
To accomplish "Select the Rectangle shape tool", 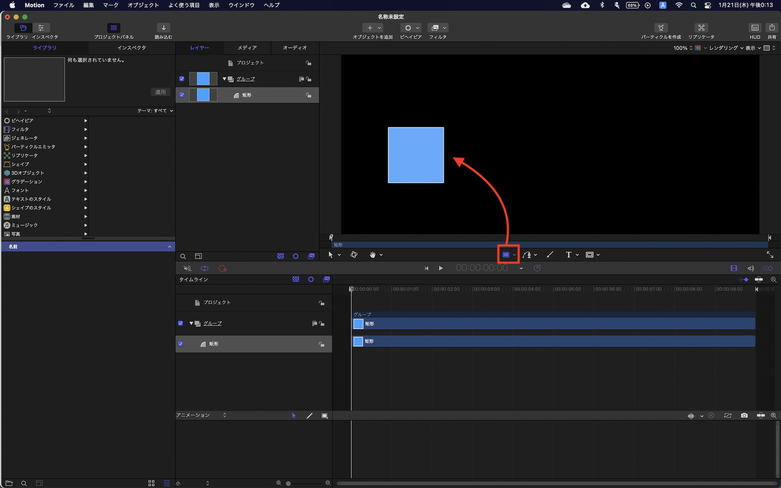I will (506, 255).
